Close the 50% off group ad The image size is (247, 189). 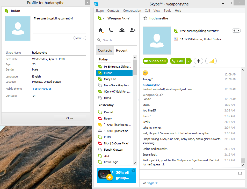133,170
